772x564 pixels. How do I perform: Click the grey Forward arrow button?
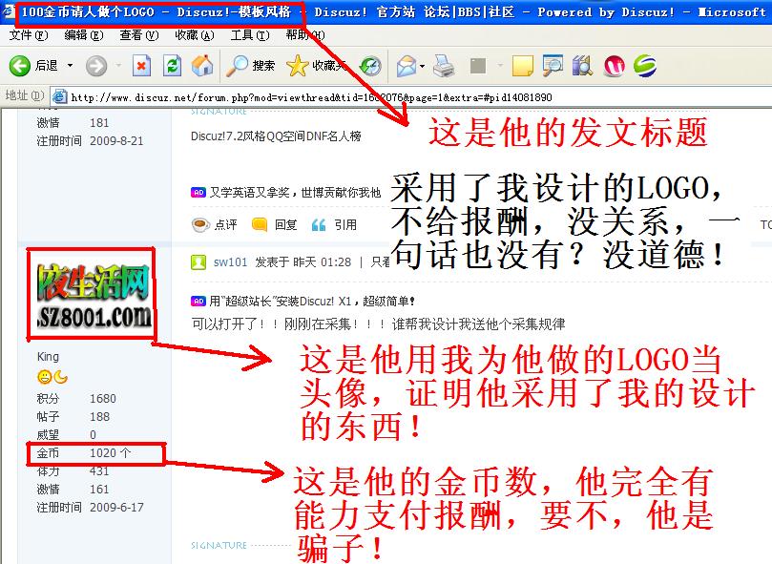pyautogui.click(x=96, y=66)
